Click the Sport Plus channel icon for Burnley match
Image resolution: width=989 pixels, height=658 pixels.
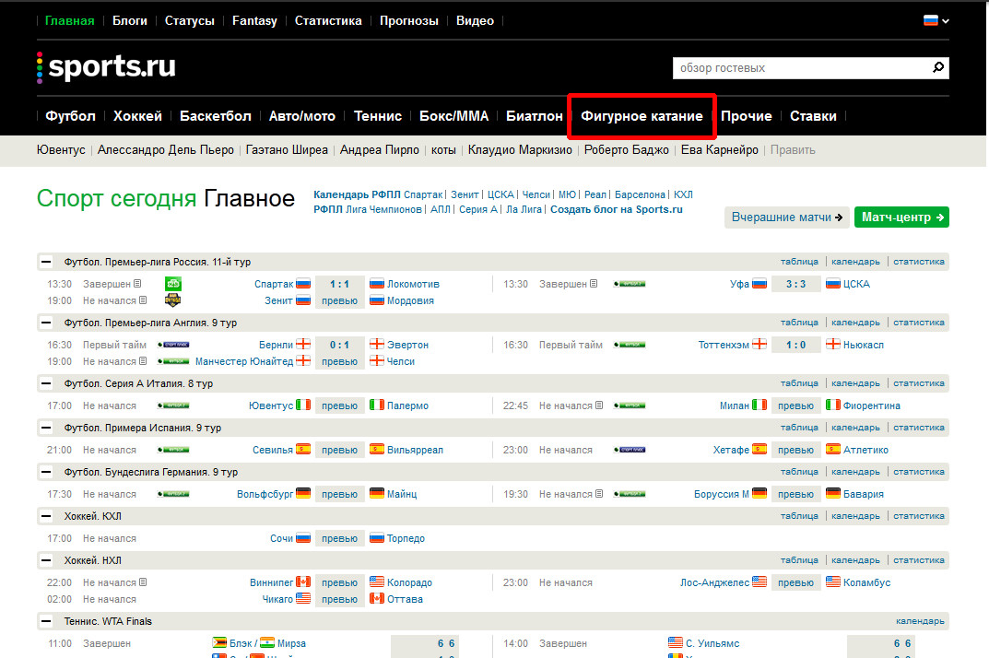point(174,345)
